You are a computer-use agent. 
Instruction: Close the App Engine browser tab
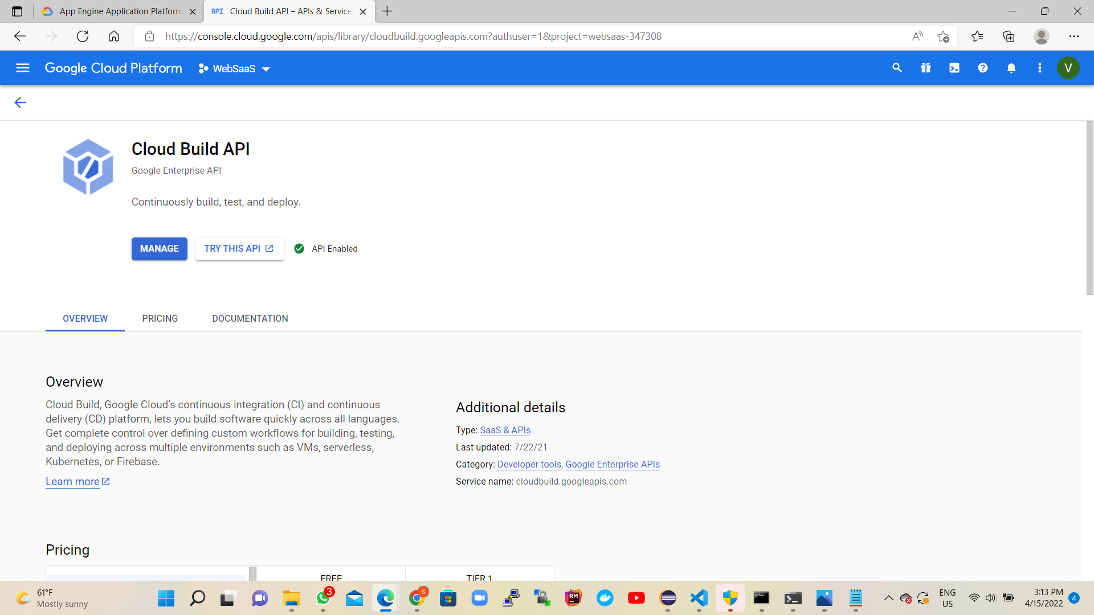point(193,11)
